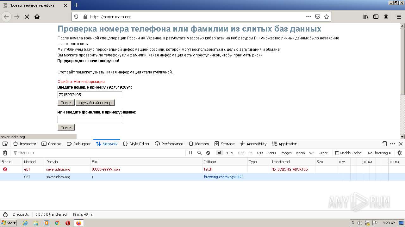
Task: Focus the phone number input field
Action: pos(90,95)
